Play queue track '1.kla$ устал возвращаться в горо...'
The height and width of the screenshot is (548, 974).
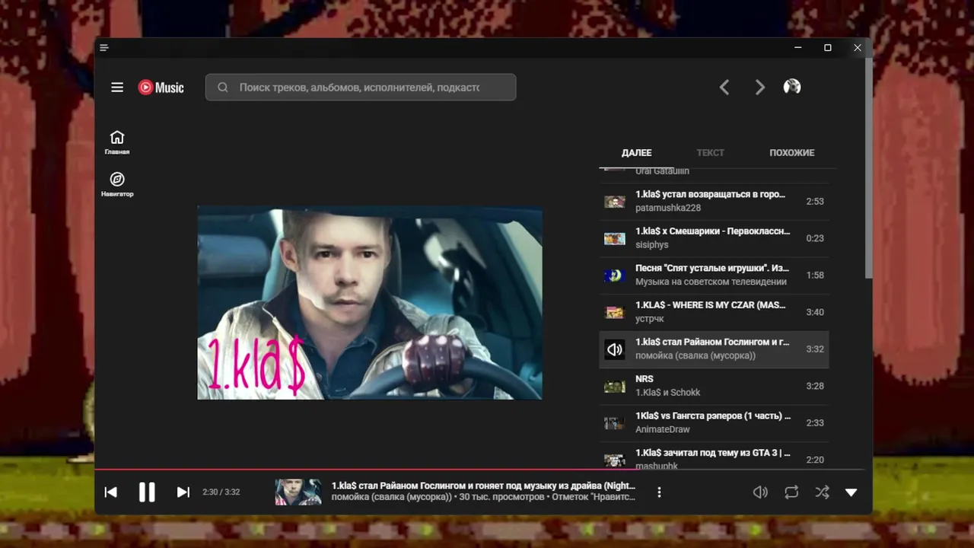(x=714, y=201)
